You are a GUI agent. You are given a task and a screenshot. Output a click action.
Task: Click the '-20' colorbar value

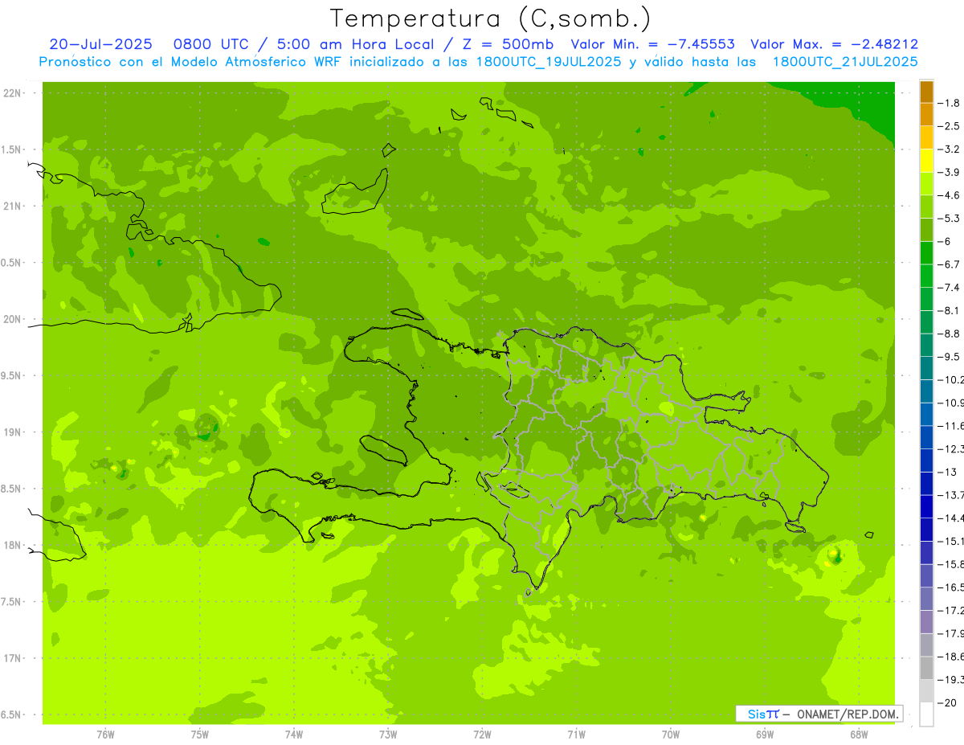pyautogui.click(x=946, y=702)
